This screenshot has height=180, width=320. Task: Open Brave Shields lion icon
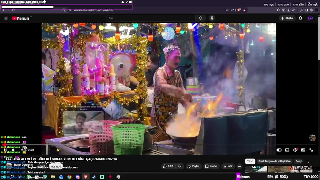(239, 10)
